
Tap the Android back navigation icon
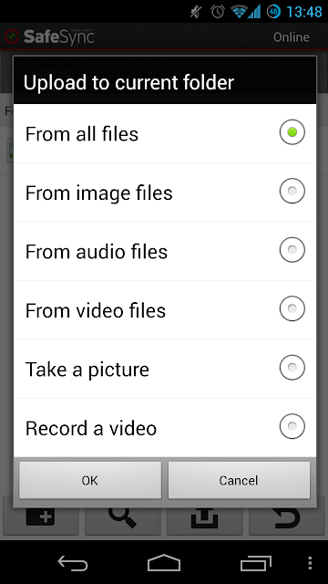click(x=73, y=563)
